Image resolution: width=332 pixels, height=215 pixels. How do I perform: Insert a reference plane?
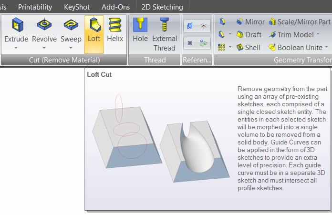pos(190,26)
